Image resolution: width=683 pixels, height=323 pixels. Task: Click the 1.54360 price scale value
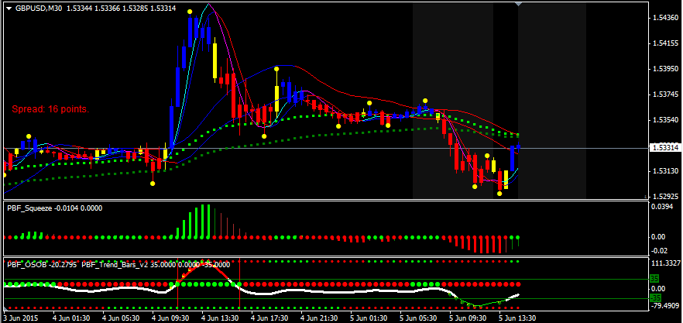pos(664,18)
